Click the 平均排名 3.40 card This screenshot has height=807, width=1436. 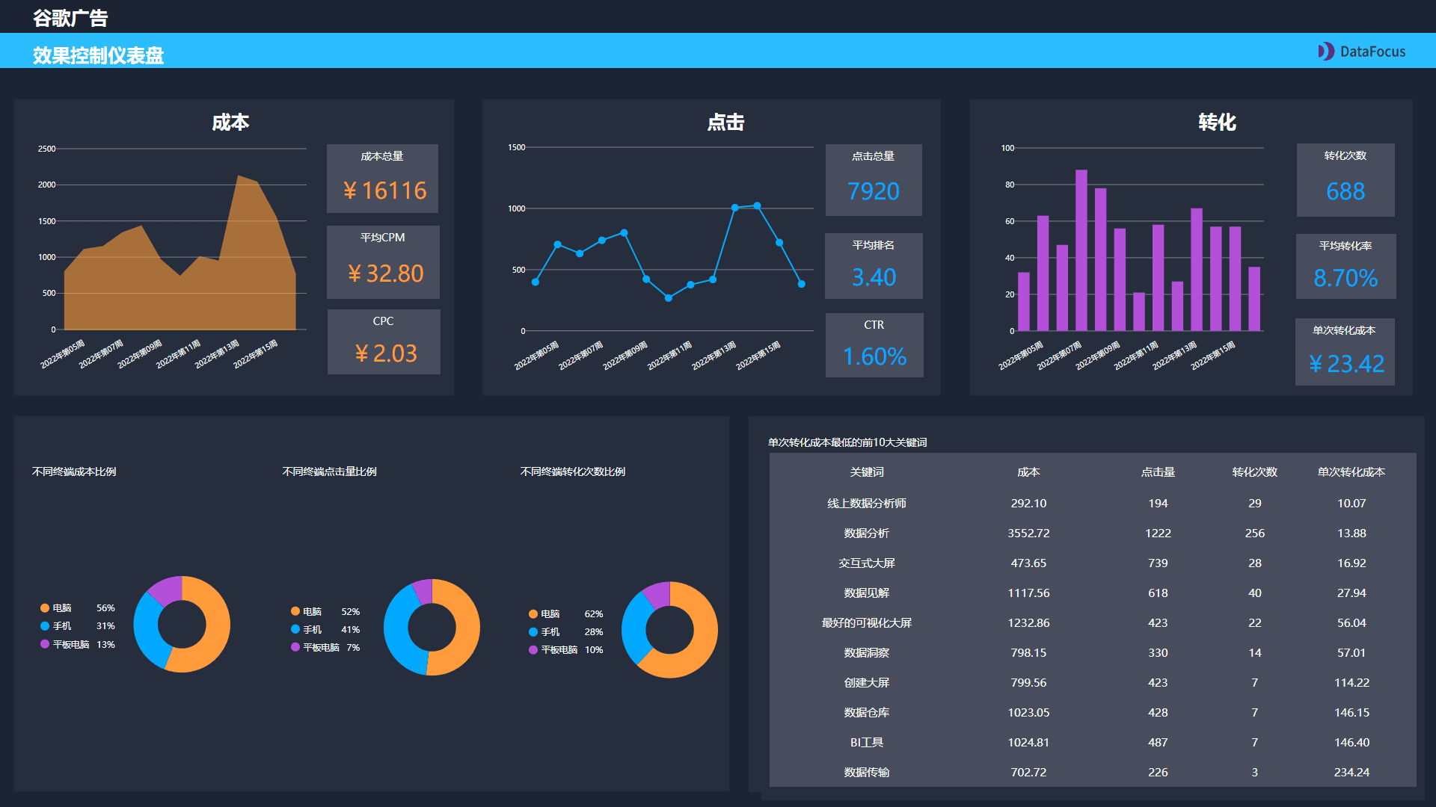coord(874,265)
